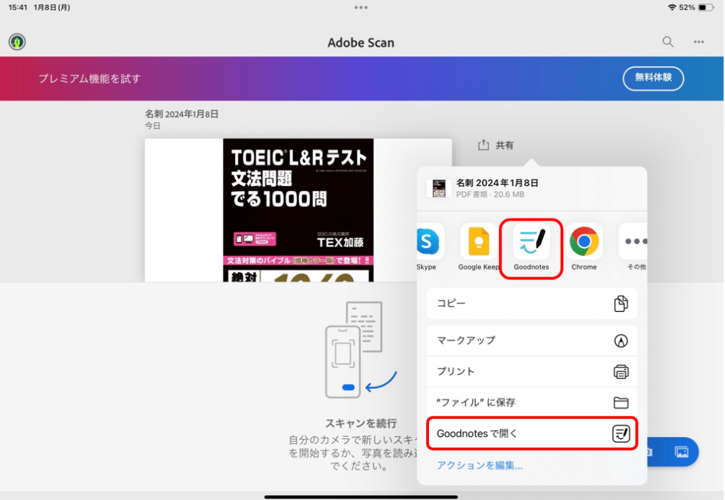The height and width of the screenshot is (500, 725).
Task: Choose マークアップ in the share sheet
Action: click(x=532, y=341)
